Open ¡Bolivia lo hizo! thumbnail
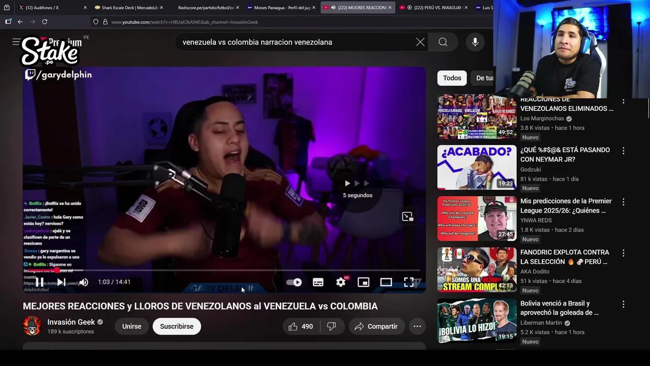Screen dimensions: 650x366 (477, 321)
